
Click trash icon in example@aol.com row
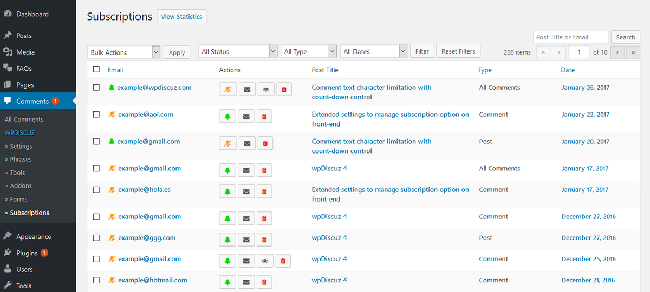pyautogui.click(x=264, y=116)
